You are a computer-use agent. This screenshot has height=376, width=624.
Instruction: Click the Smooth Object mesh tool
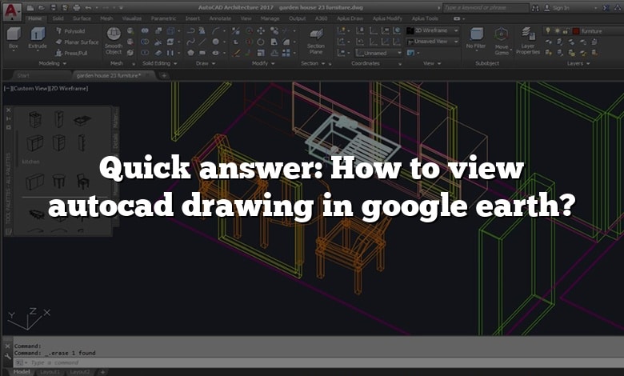(114, 41)
